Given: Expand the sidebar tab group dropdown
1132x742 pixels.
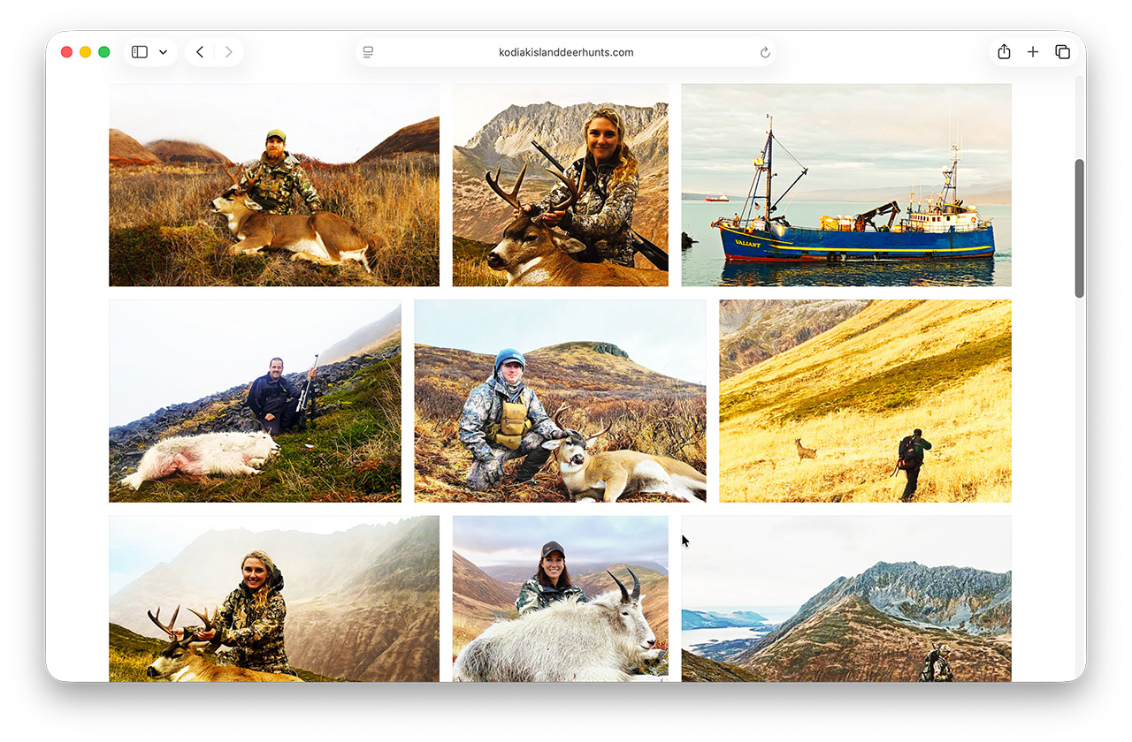Looking at the screenshot, I should (x=163, y=52).
